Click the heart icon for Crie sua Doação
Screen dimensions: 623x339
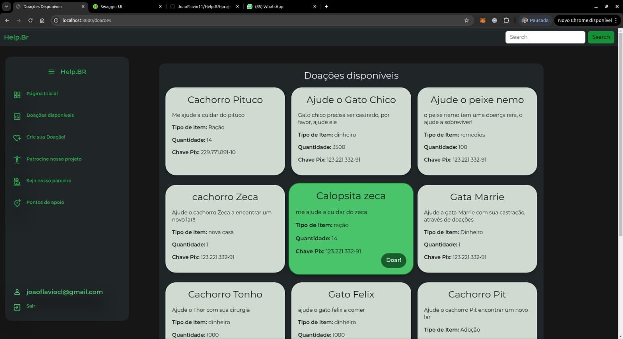(x=17, y=138)
